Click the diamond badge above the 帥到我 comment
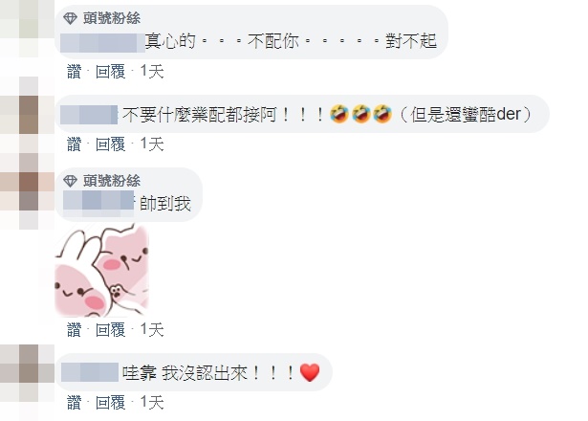Viewport: 588px width, 421px height. (70, 181)
